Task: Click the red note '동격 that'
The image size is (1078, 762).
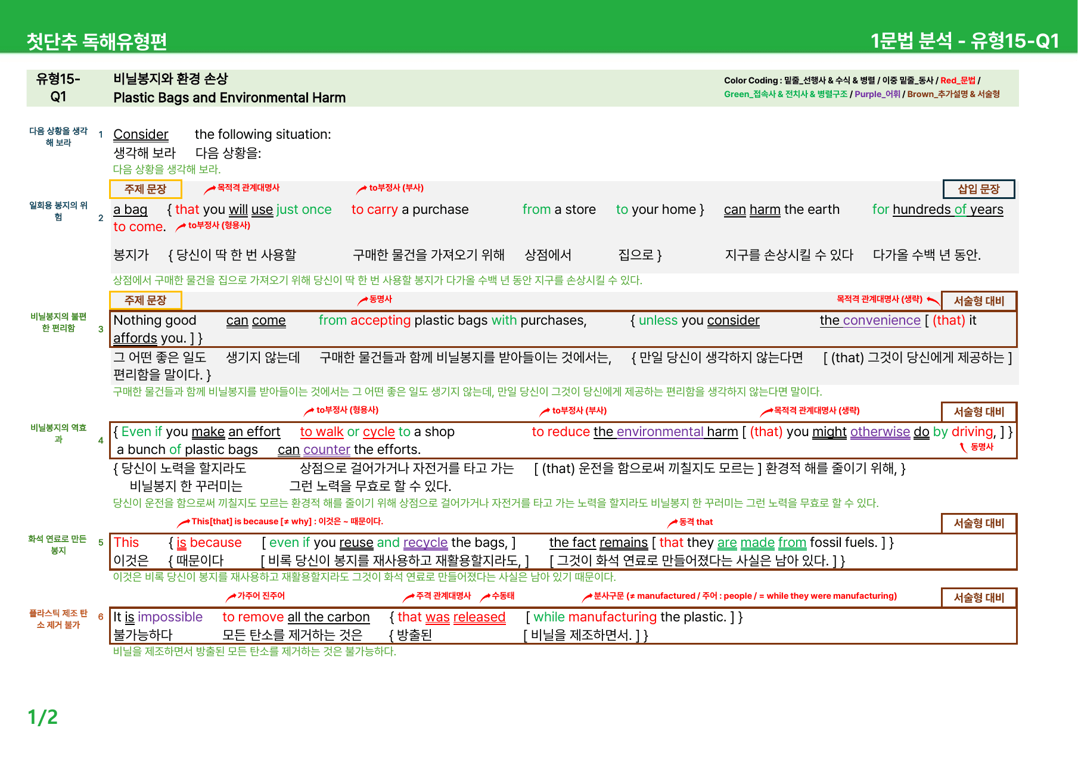Action: (x=696, y=522)
